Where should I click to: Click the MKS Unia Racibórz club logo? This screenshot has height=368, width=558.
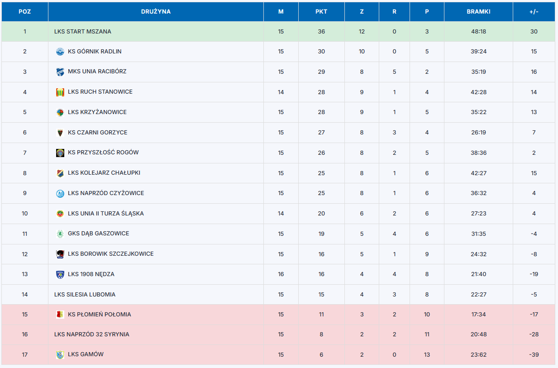60,72
